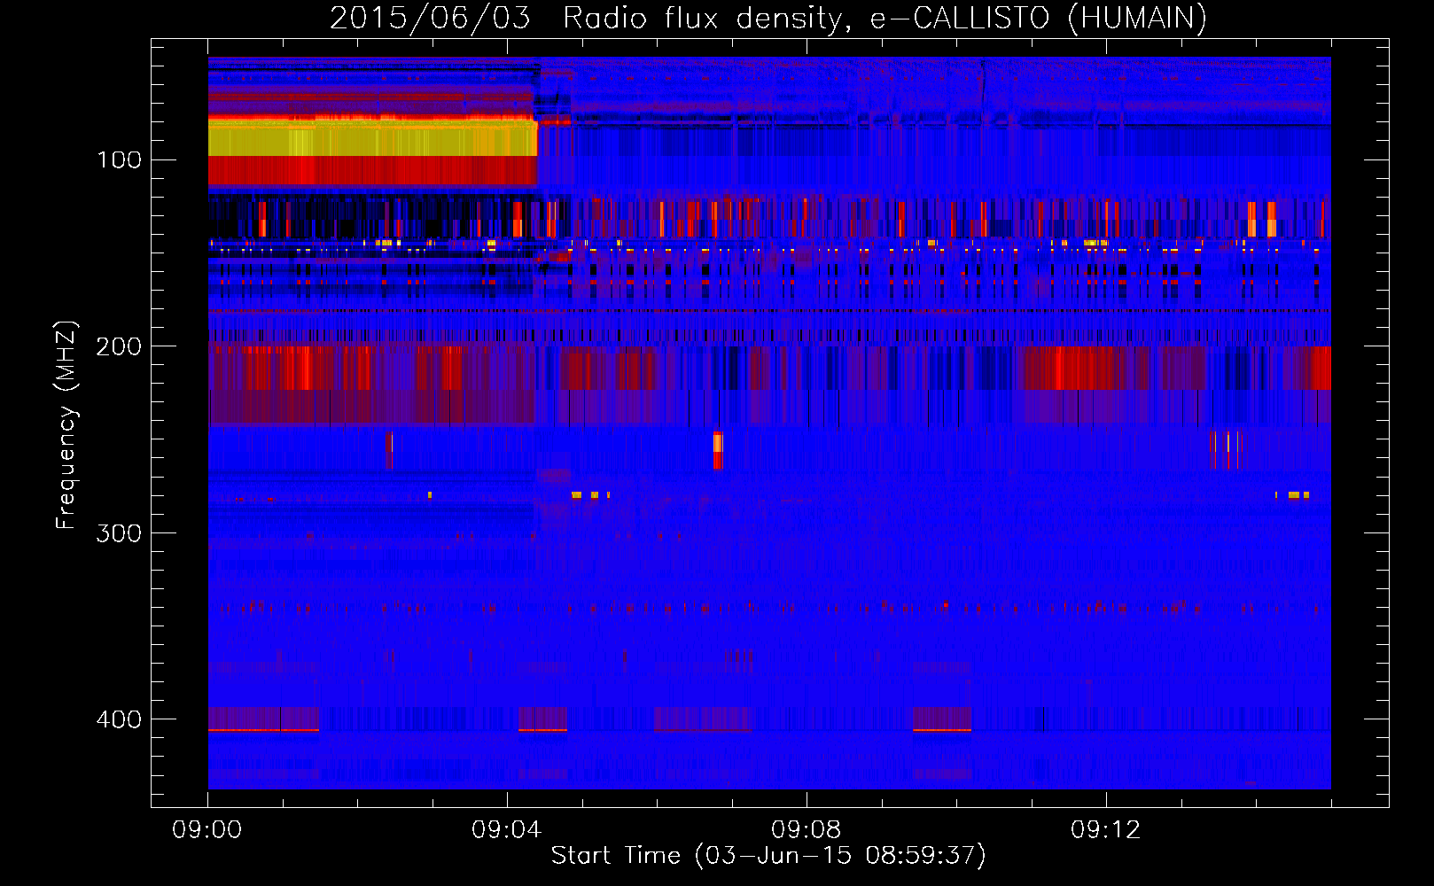
Task: Click the 300 frequency tick label
Action: coord(119,533)
